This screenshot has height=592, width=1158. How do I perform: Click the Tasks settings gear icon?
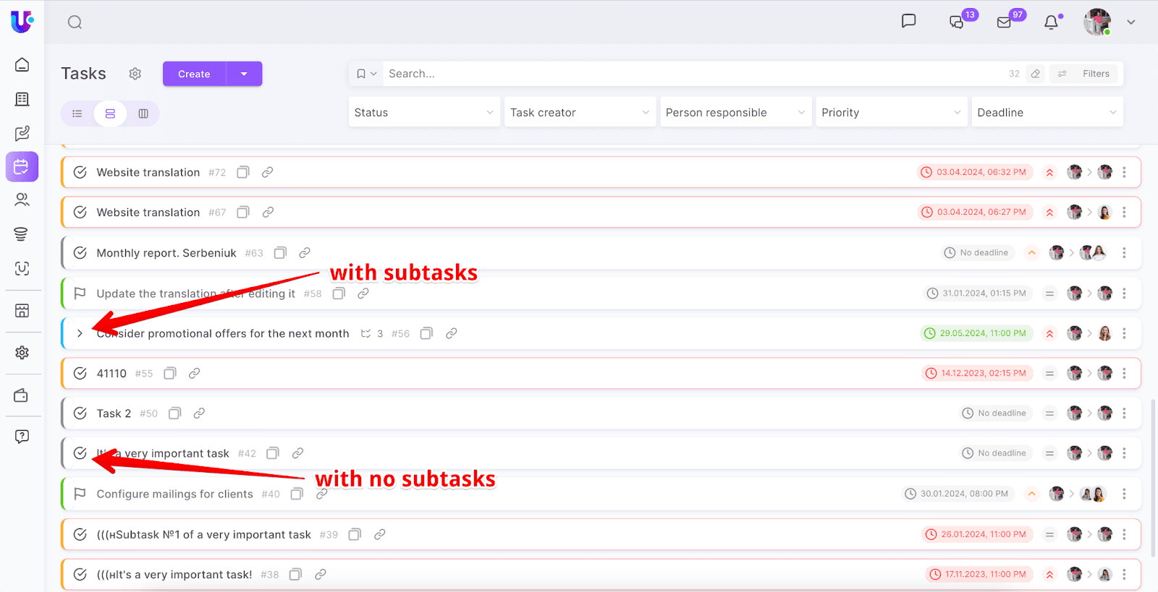pyautogui.click(x=135, y=74)
